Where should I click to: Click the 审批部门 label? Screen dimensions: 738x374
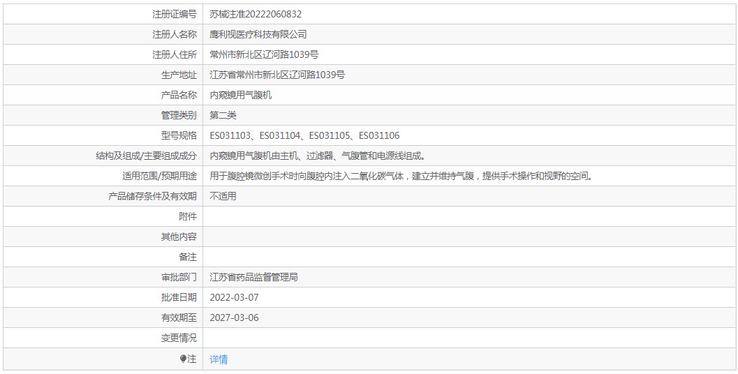pos(179,277)
